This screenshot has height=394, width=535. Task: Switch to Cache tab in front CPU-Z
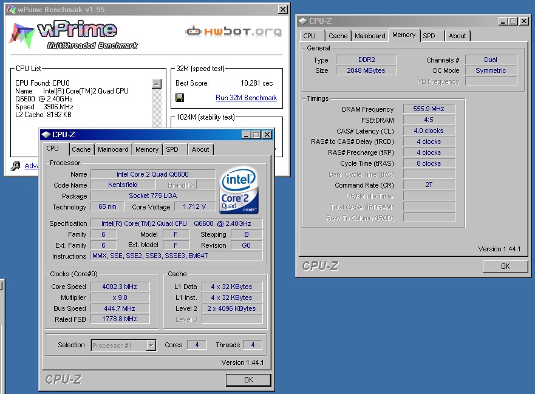point(81,149)
